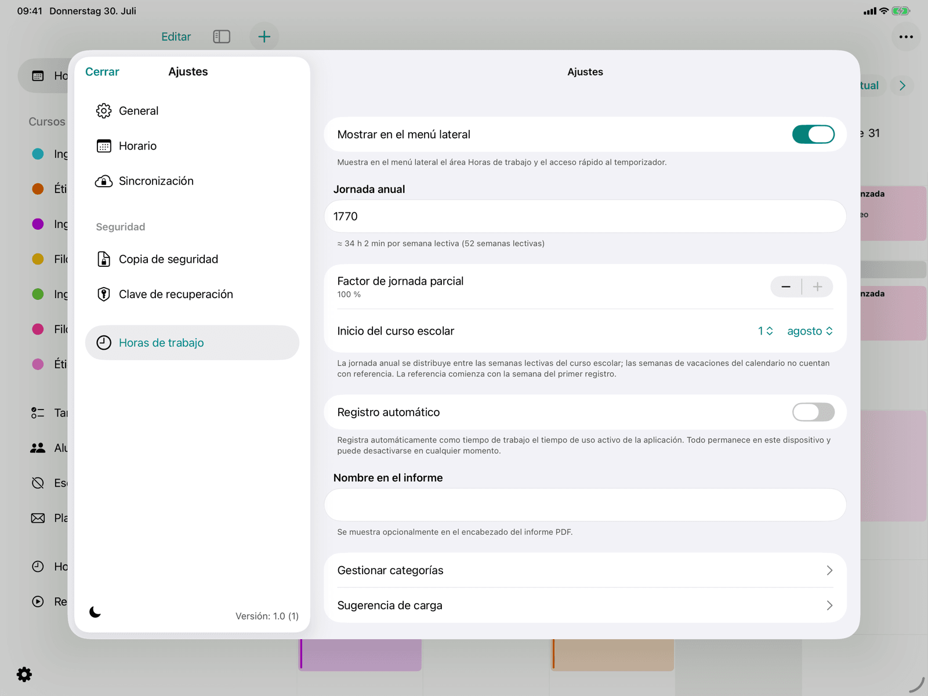Click the 09:41 clock in status bar
The height and width of the screenshot is (696, 928).
[30, 11]
